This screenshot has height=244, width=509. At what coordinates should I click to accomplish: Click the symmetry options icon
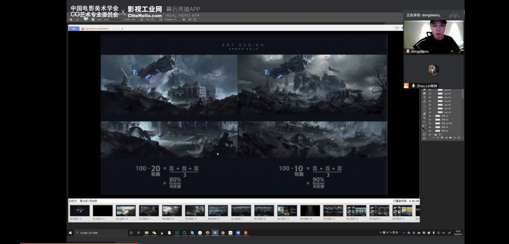click(x=195, y=19)
